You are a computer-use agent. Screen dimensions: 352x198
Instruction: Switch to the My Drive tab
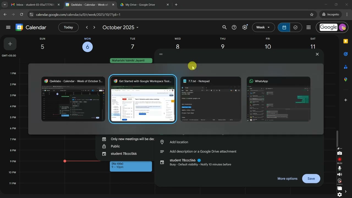pos(144,4)
